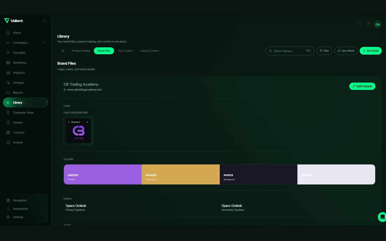
Task: Open Oversight via the eye icon
Action: (x=8, y=53)
